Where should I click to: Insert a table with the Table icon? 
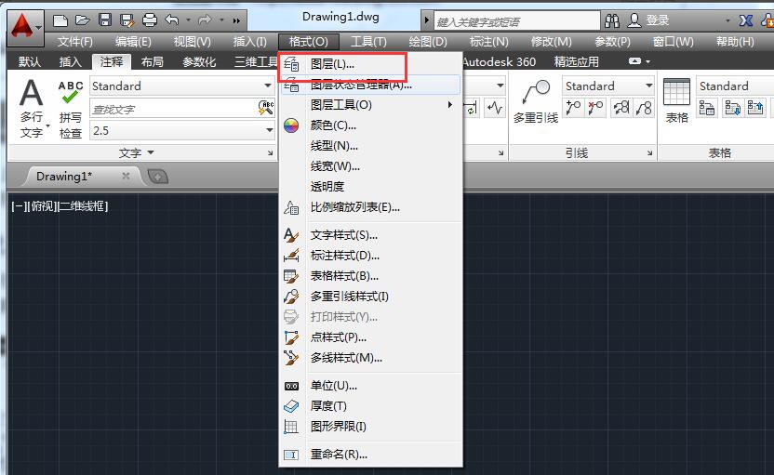pyautogui.click(x=676, y=92)
